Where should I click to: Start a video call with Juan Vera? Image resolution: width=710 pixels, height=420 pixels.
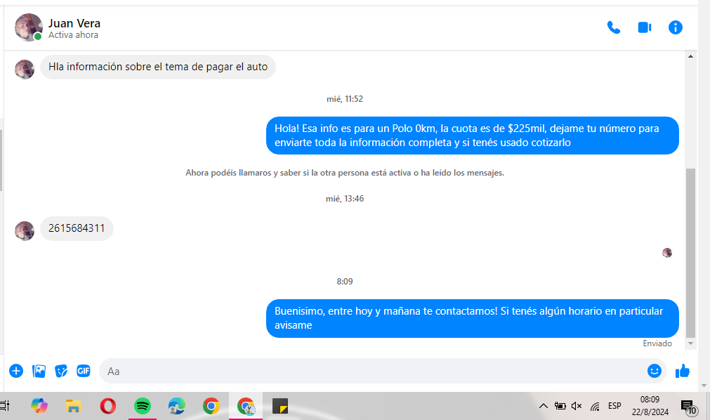pyautogui.click(x=644, y=27)
